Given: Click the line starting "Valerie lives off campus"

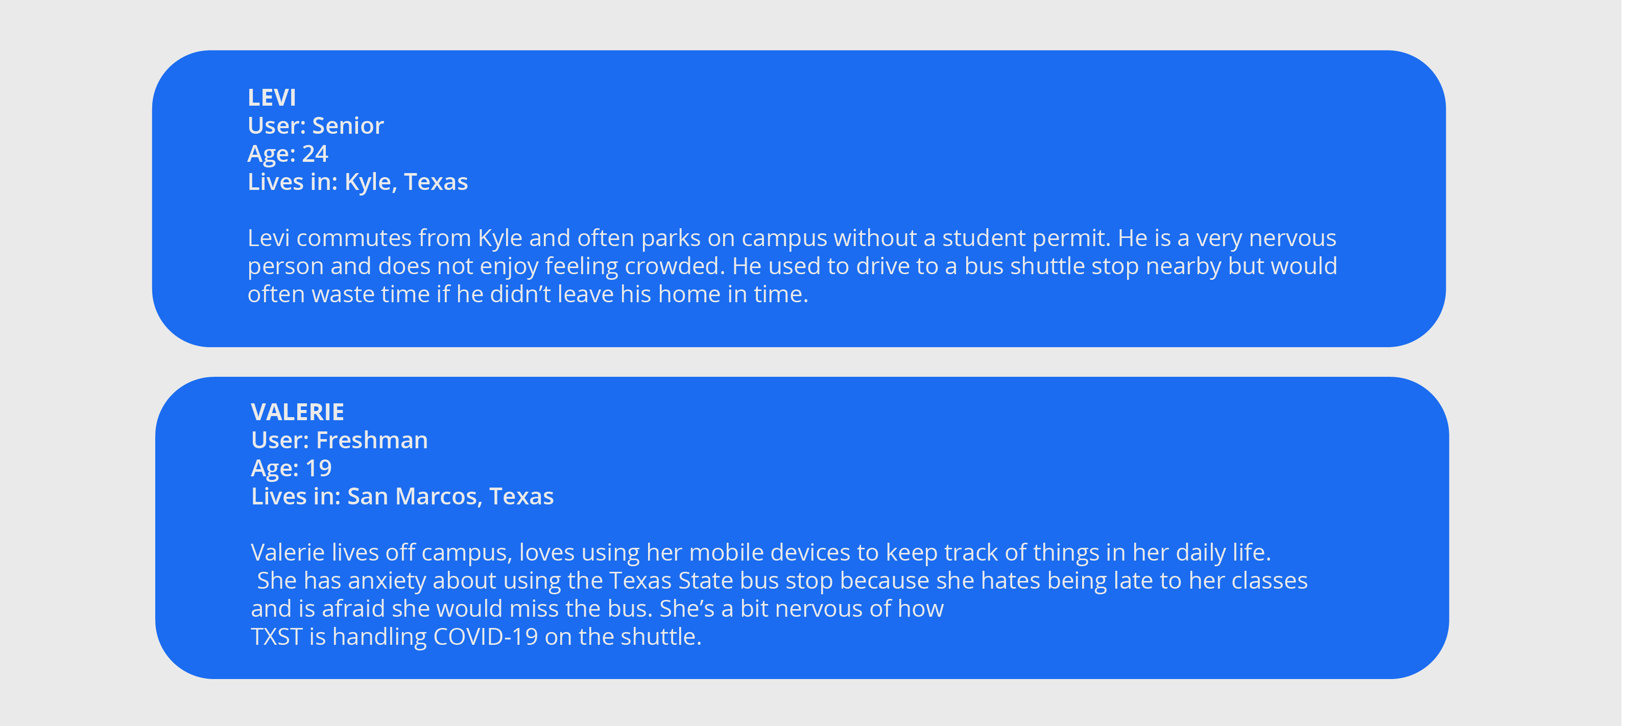Looking at the screenshot, I should 761,552.
